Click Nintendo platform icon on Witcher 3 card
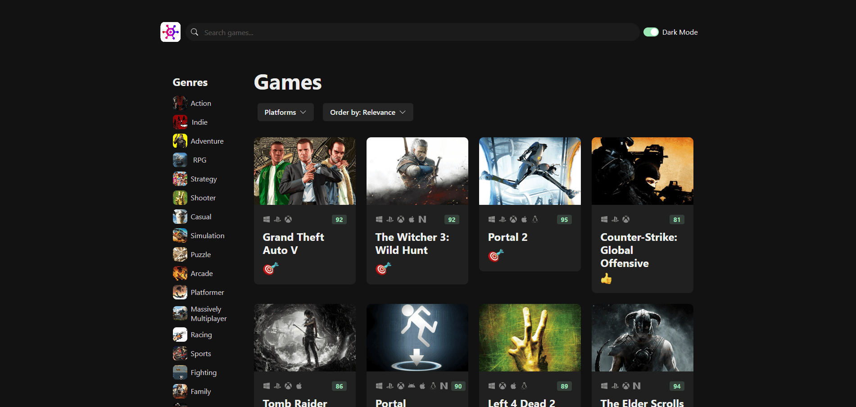Image resolution: width=856 pixels, height=407 pixels. tap(422, 219)
